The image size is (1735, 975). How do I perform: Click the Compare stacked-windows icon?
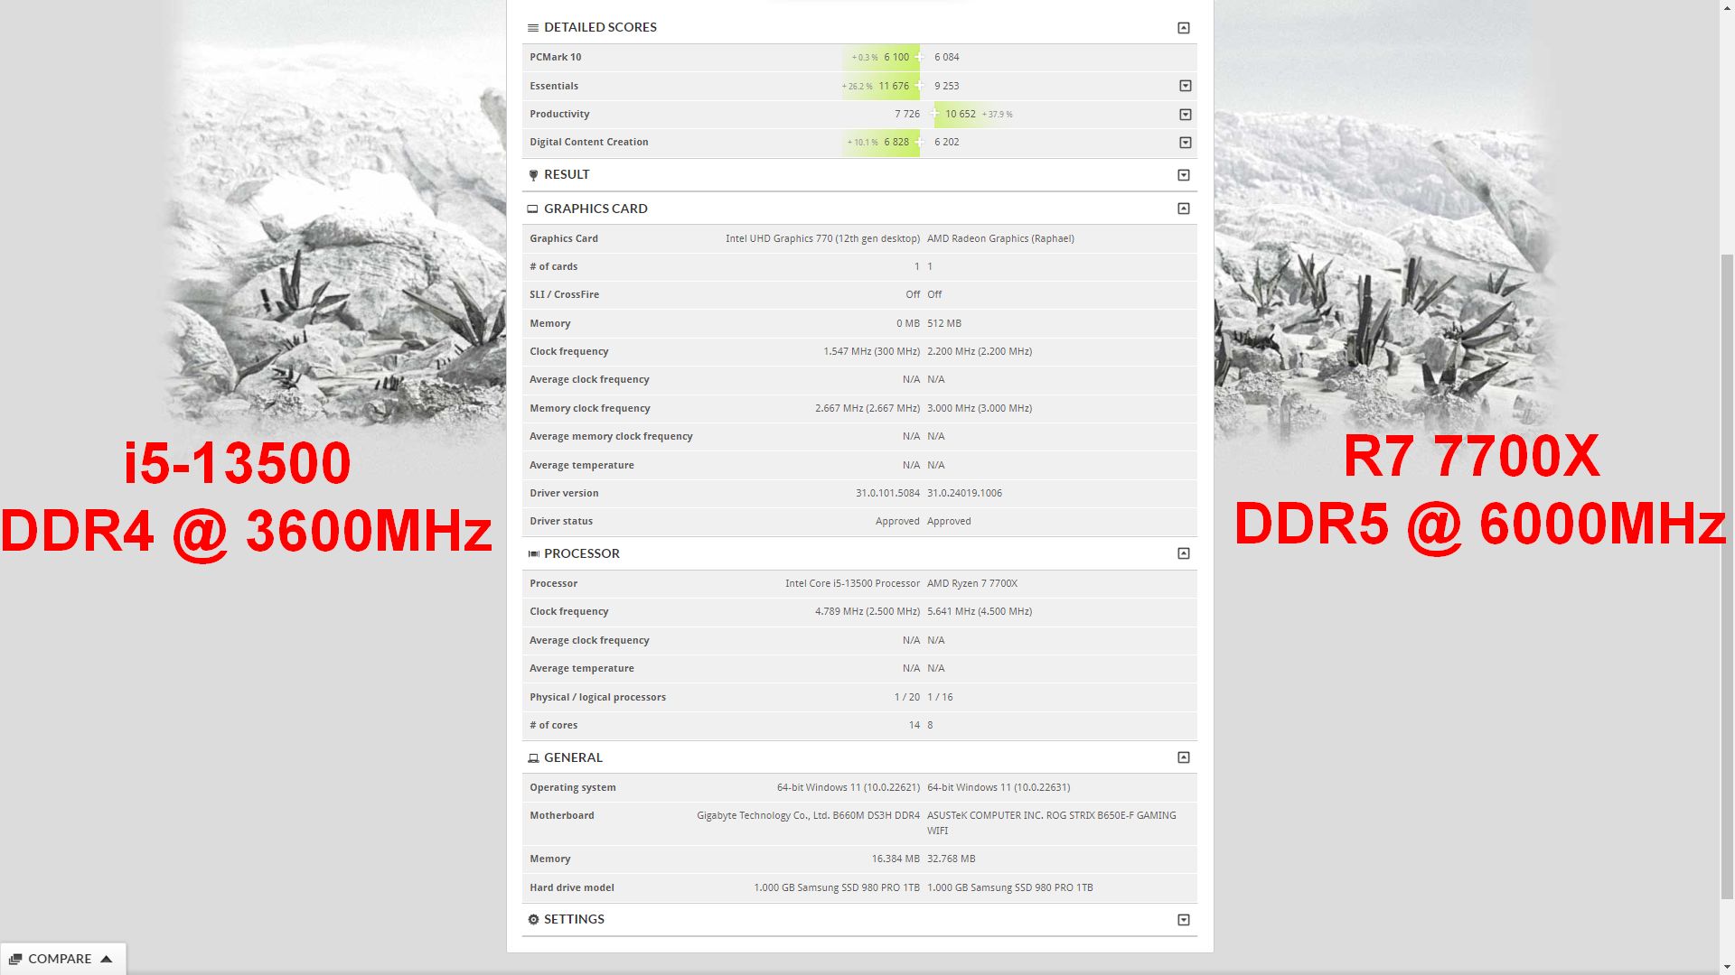15,959
